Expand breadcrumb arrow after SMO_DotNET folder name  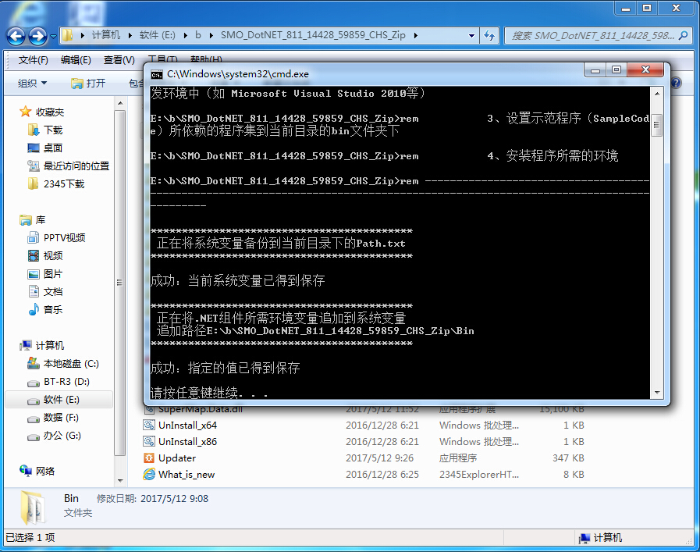pos(416,35)
